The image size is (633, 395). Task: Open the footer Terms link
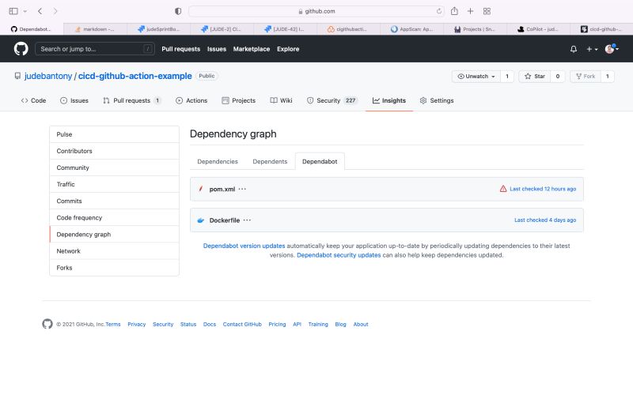point(113,324)
